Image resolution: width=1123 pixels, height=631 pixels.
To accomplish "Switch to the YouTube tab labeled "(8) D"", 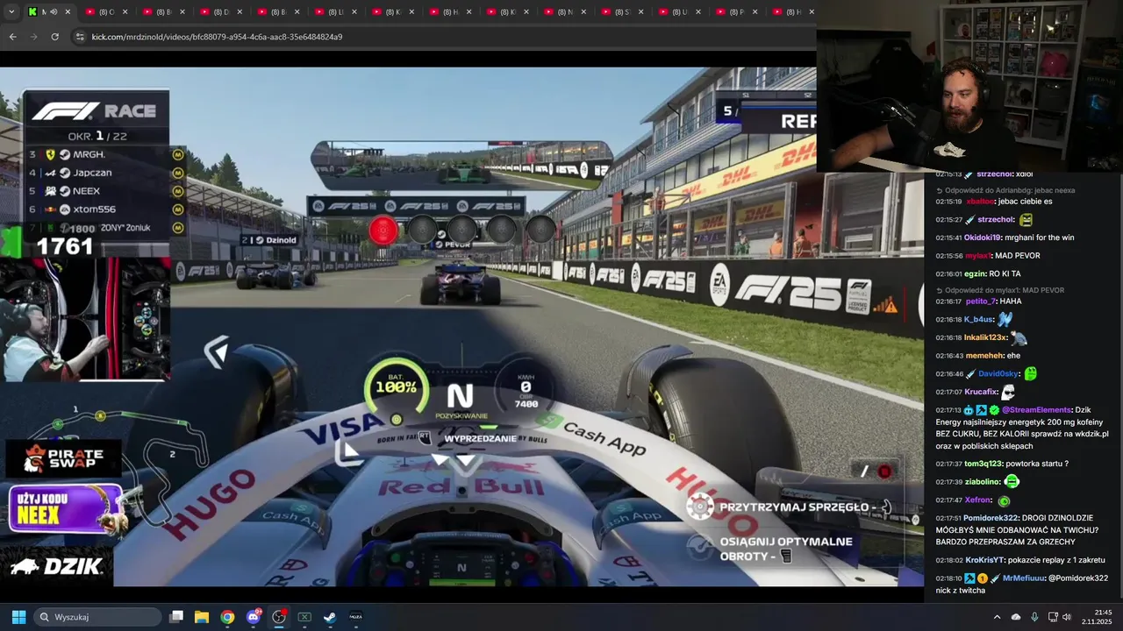I will [220, 11].
